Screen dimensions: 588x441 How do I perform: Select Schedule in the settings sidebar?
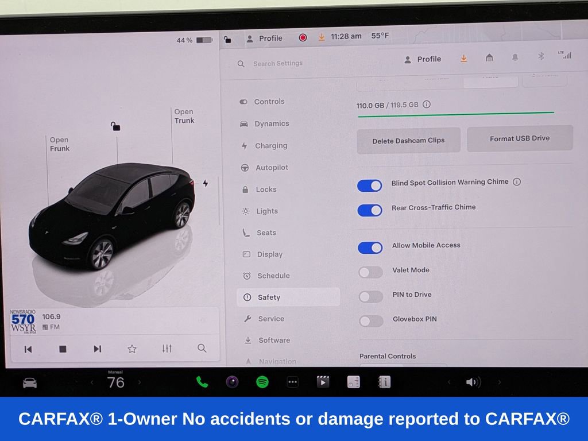point(266,276)
